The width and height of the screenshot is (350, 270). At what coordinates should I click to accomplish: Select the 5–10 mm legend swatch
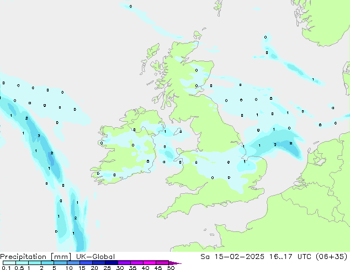60,263
